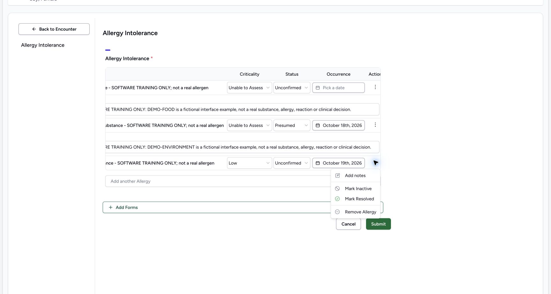Click calendar icon beside October 18th, 2026
This screenshot has width=551, height=294.
[x=318, y=125]
